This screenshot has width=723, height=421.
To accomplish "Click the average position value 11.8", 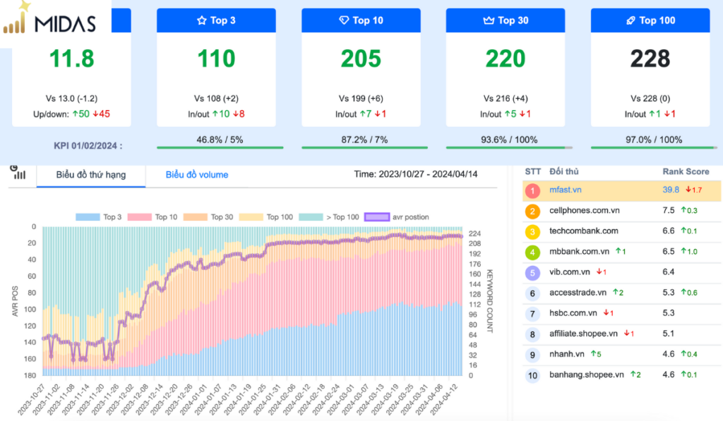I will (71, 59).
